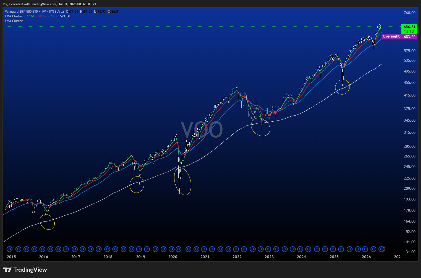Click the 315.00 price axis label

click(409, 132)
